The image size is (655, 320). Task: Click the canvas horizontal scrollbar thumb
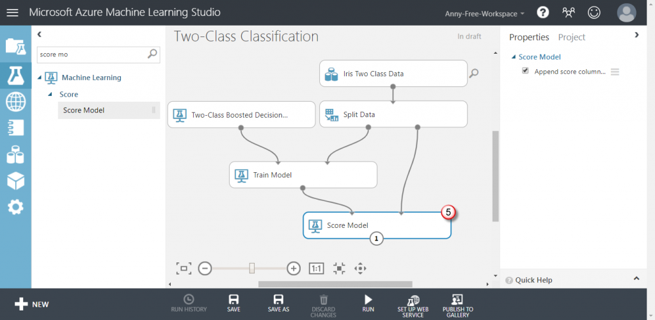coord(335,284)
